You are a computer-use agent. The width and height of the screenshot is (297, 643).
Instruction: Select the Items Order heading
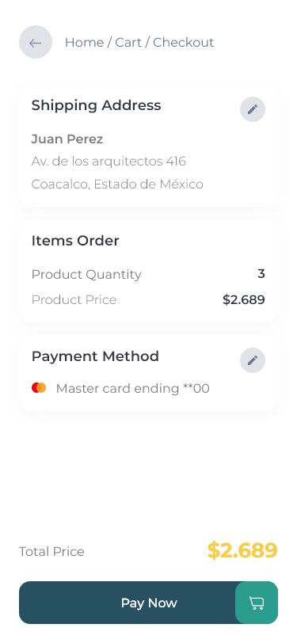pyautogui.click(x=75, y=241)
